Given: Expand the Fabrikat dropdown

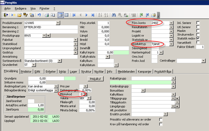Looking at the screenshot, I should [75, 40].
